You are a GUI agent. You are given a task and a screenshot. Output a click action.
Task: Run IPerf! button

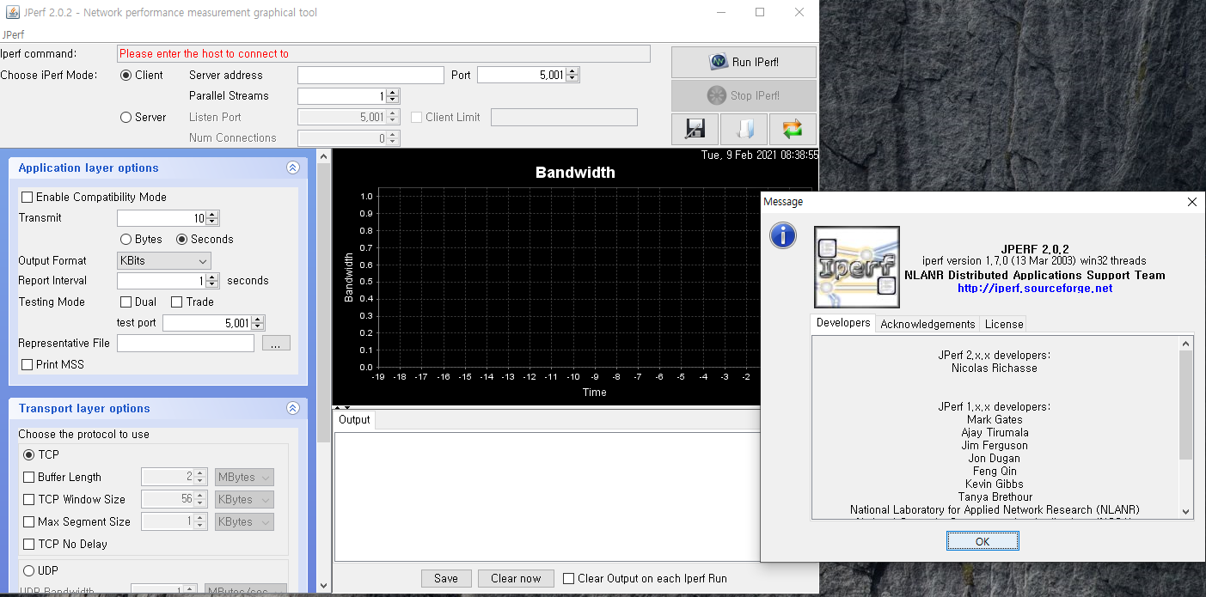tap(744, 62)
